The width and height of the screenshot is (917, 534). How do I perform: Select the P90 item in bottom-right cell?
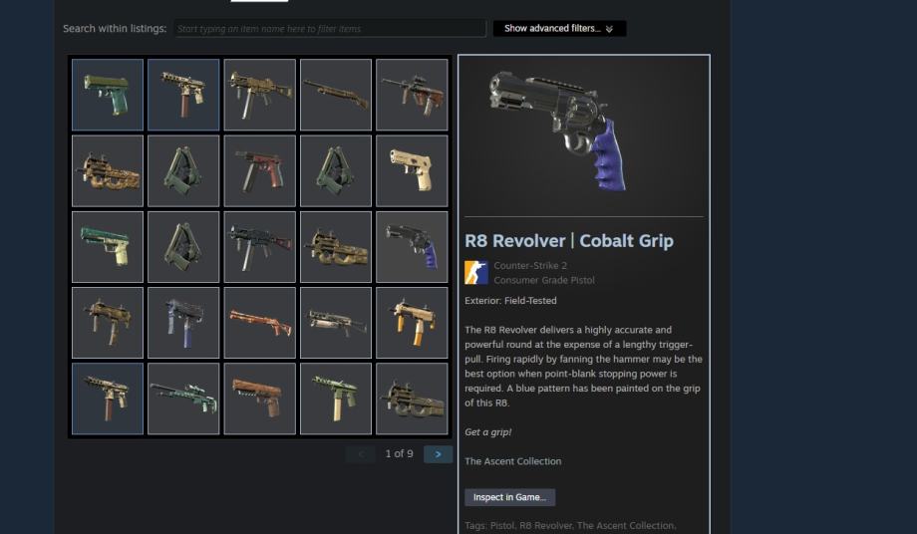[x=412, y=399]
